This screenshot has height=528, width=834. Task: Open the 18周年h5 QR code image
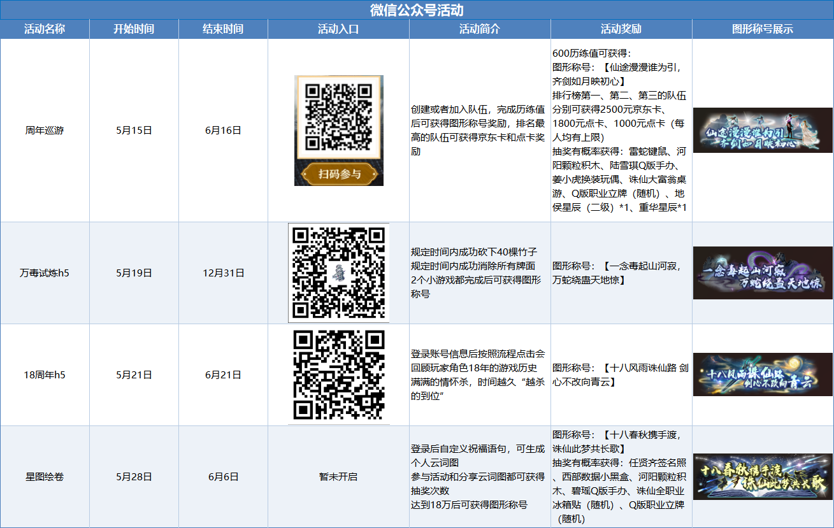338,375
